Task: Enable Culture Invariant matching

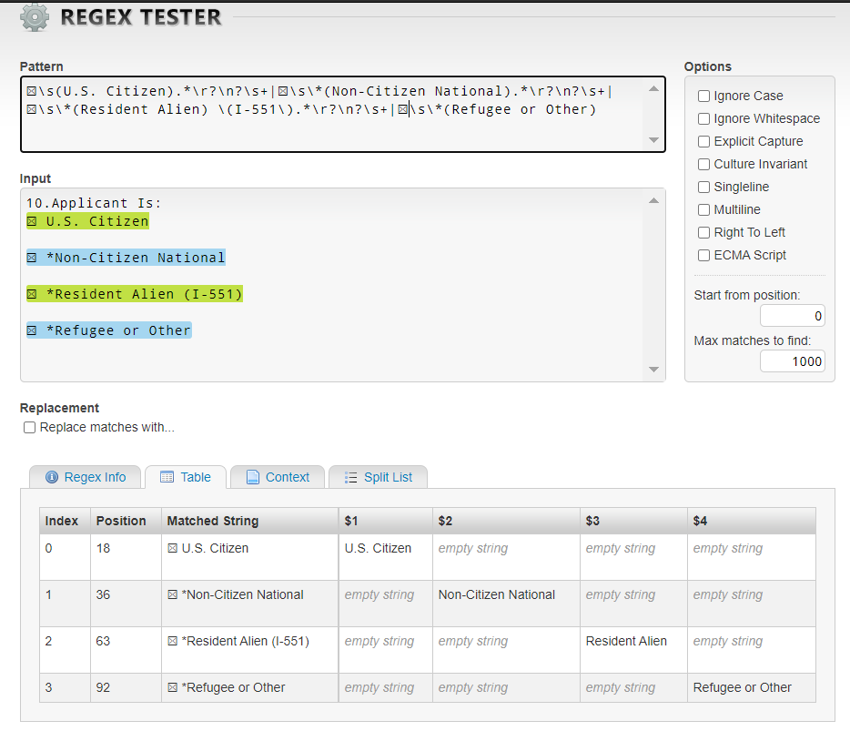Action: [x=703, y=164]
